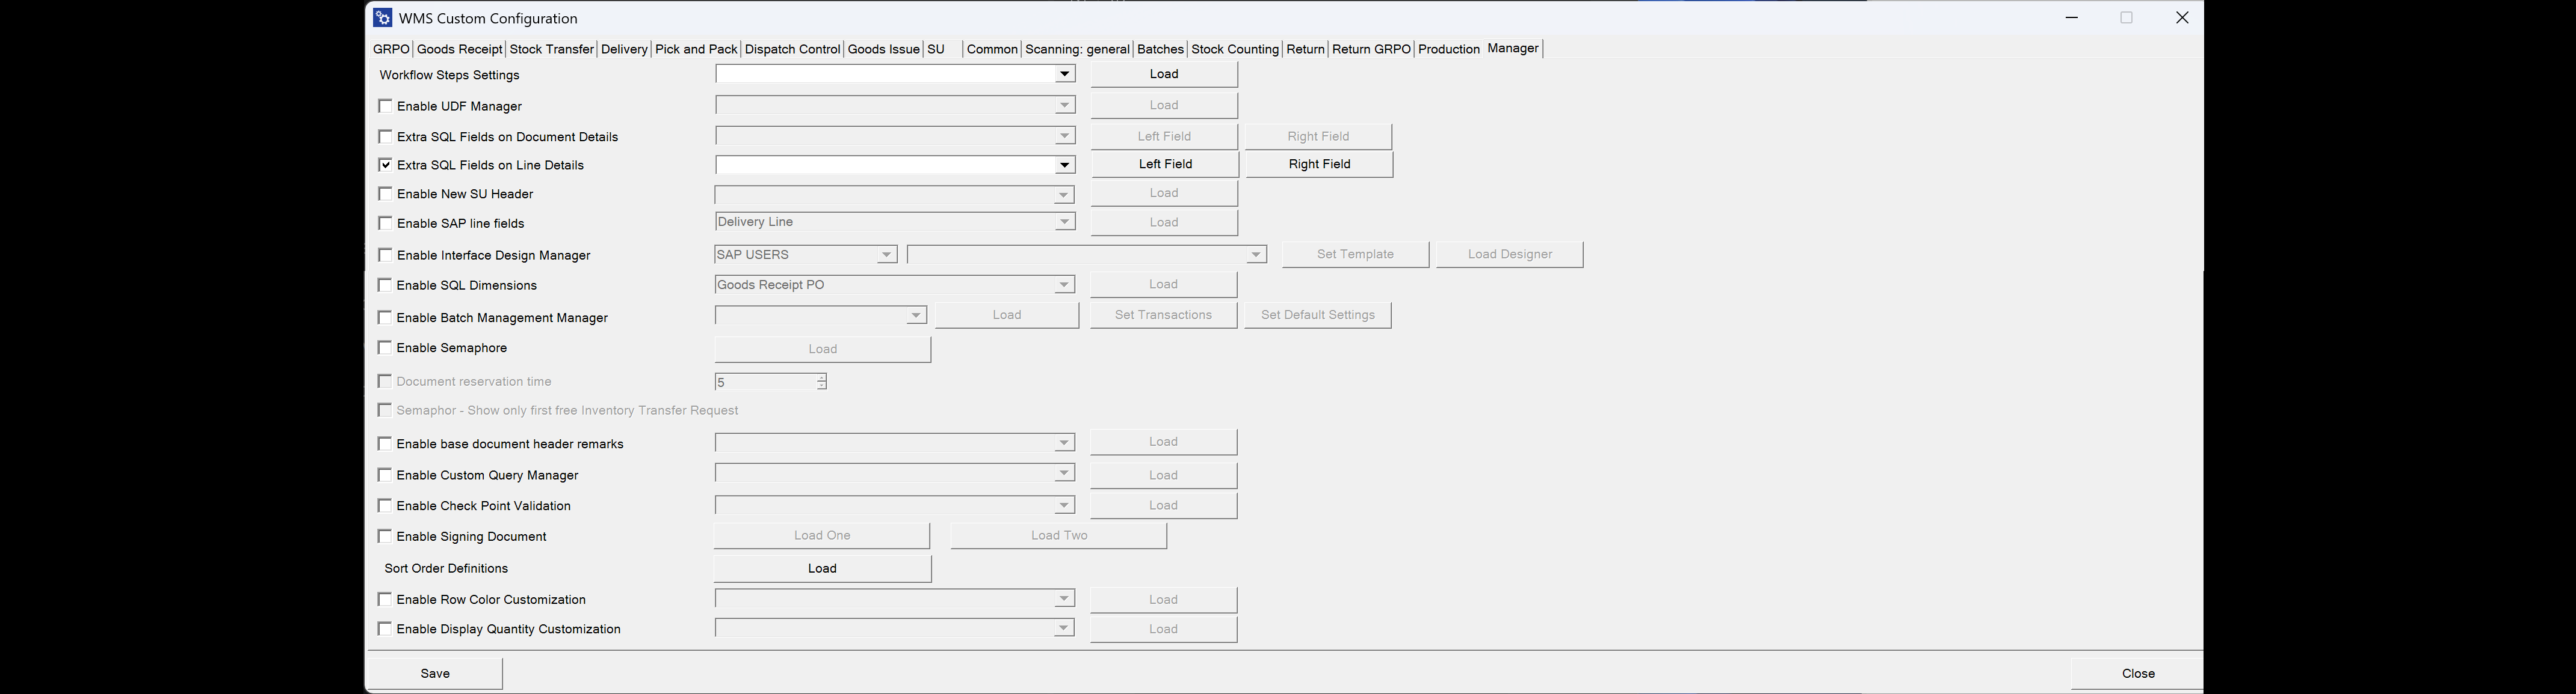Viewport: 2576px width, 694px height.
Task: Enable Custom Query Manager checkbox
Action: [x=385, y=475]
